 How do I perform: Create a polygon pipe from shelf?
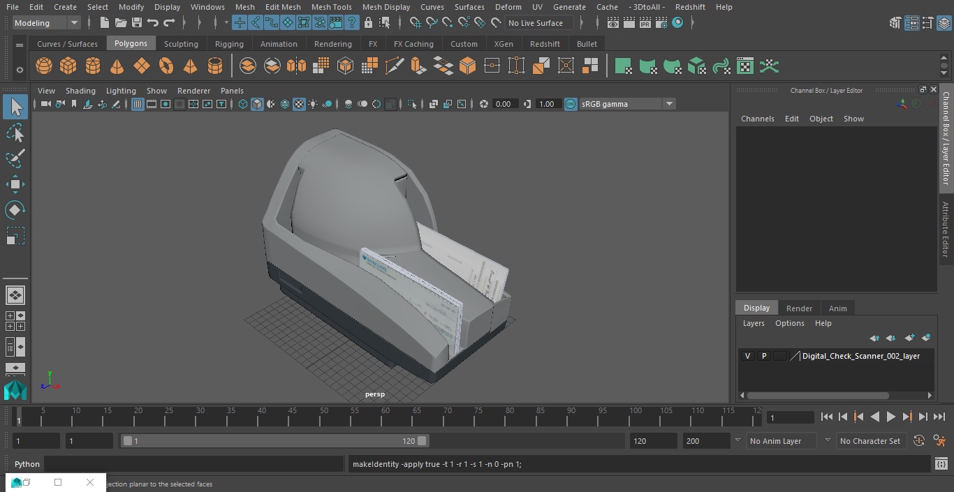click(215, 66)
